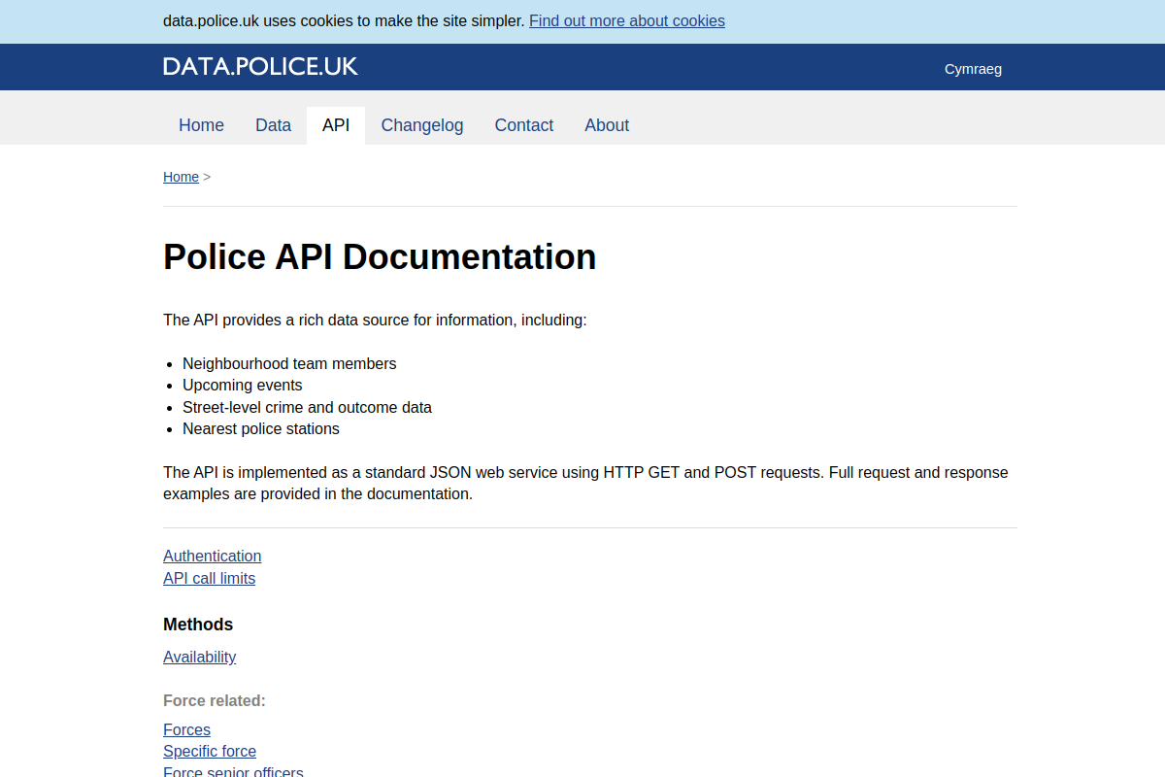Click the Home breadcrumb link

[181, 177]
